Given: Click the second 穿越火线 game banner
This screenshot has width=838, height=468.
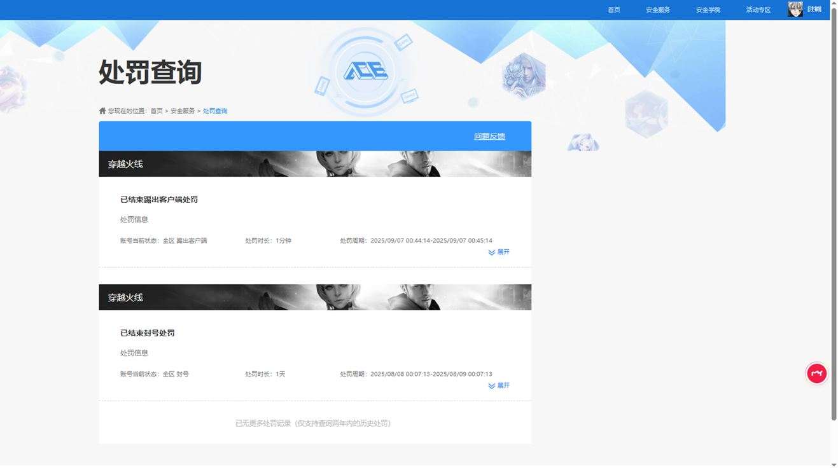Looking at the screenshot, I should click(315, 298).
